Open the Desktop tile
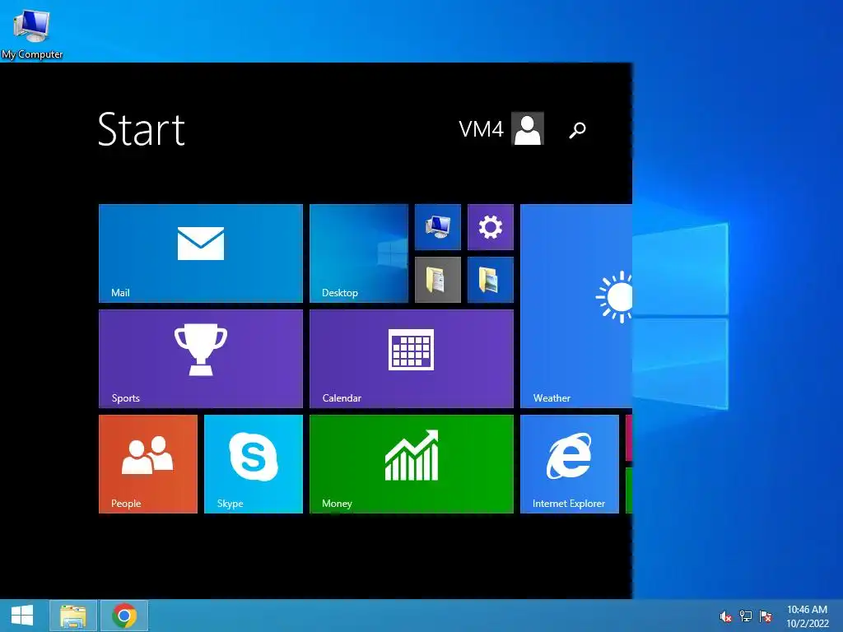 coord(359,253)
